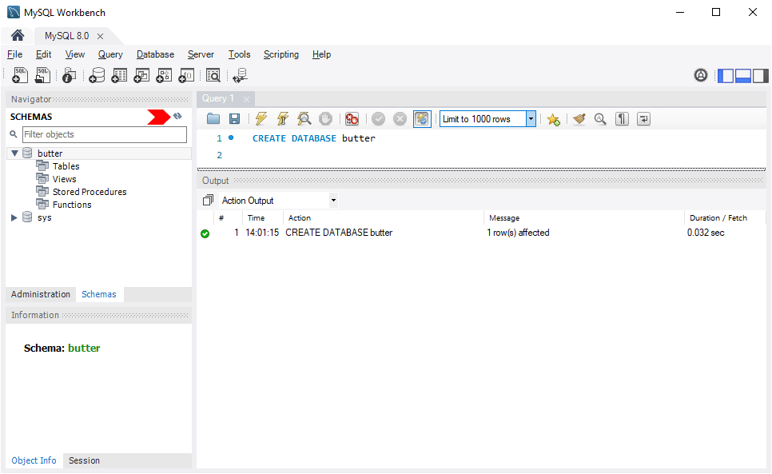Image resolution: width=772 pixels, height=474 pixels.
Task: Switch to the Schemas tab
Action: tap(99, 294)
